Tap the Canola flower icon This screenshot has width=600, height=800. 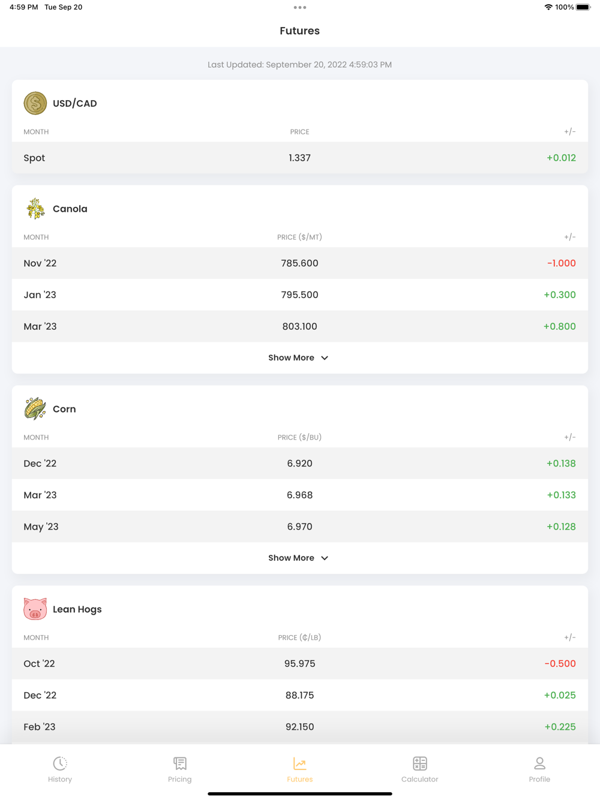(x=35, y=209)
